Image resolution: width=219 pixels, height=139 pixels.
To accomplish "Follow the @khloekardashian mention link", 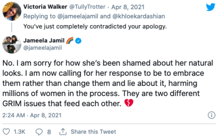I will pyautogui.click(x=139, y=16).
